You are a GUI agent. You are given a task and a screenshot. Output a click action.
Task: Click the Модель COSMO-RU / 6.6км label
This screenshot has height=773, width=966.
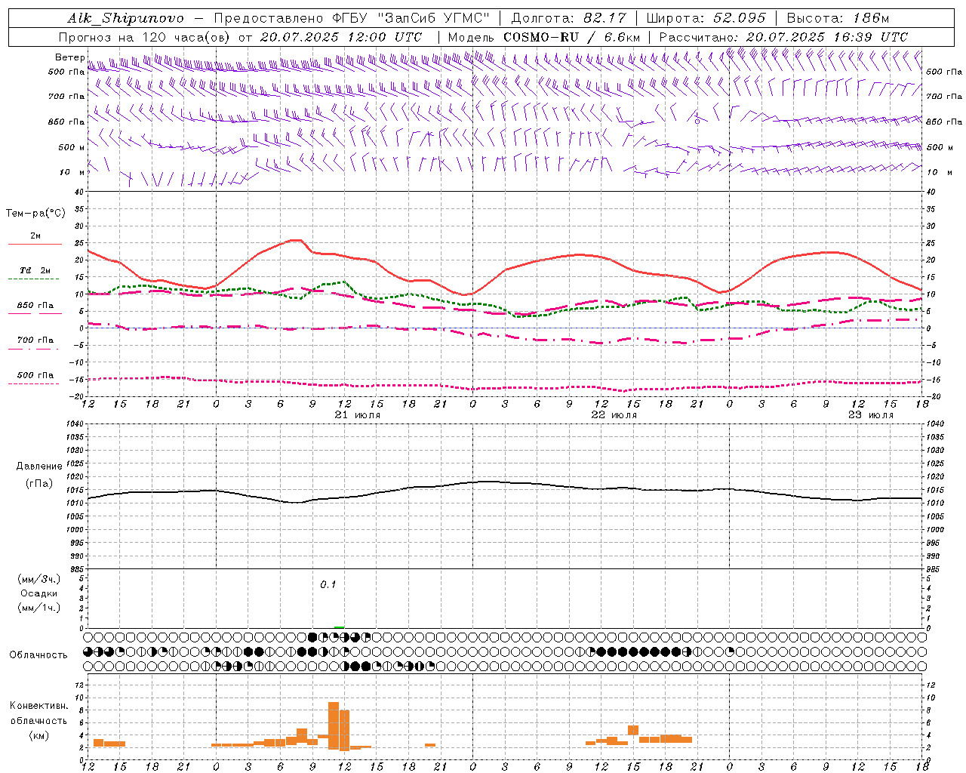click(x=544, y=37)
